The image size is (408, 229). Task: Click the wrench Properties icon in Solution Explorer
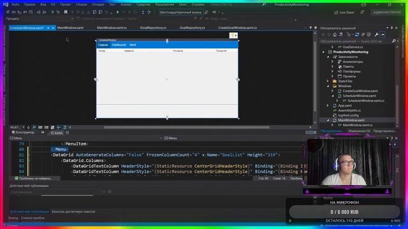[x=376, y=34]
